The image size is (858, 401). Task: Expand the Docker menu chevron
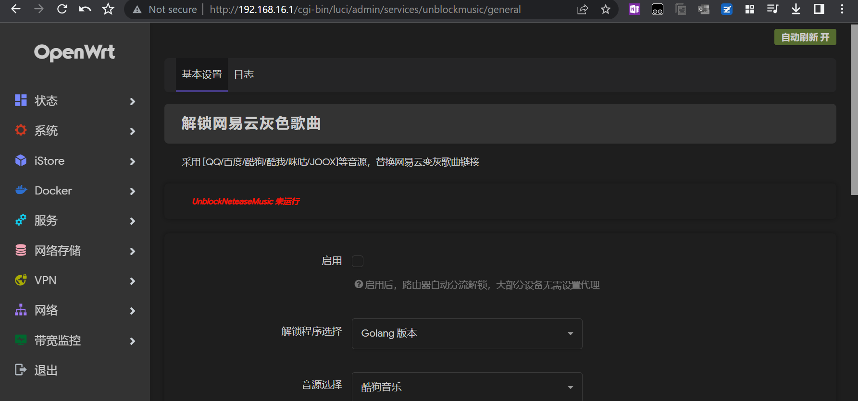click(133, 191)
